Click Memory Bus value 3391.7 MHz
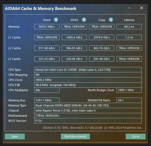The image size is (151, 146). pos(47,100)
